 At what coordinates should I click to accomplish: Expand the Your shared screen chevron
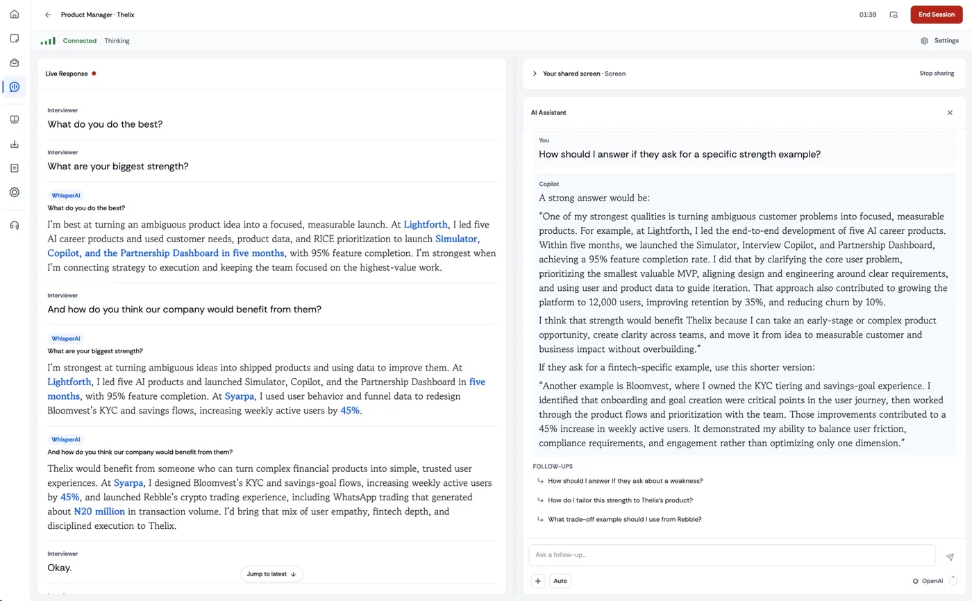point(535,74)
